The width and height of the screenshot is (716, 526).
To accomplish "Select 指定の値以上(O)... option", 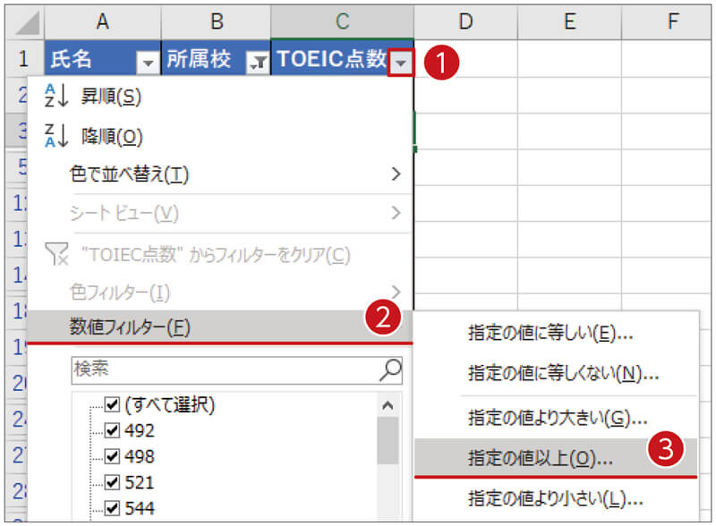I will tap(556, 458).
